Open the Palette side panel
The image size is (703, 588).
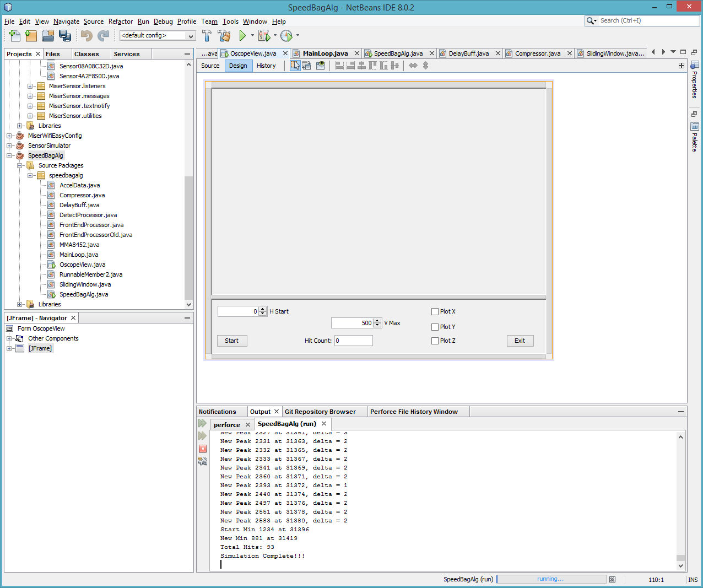[x=694, y=138]
